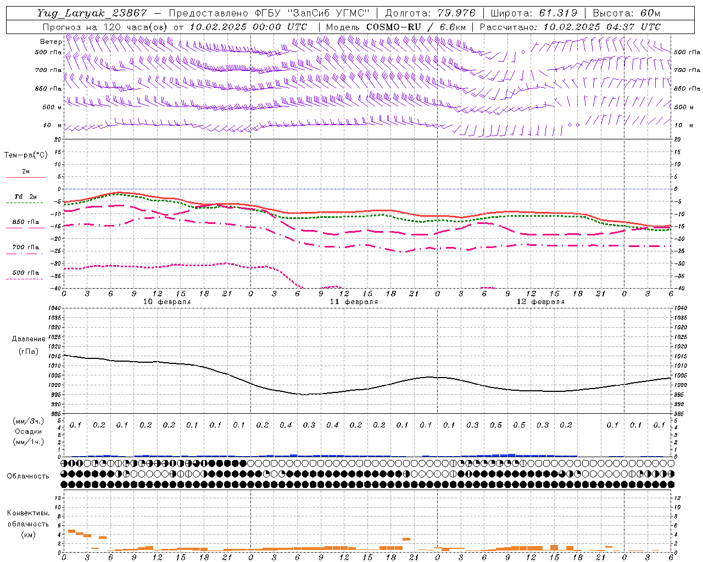Screen dimensions: 703x562
Task: Click the Модель COSMO-RU / 6.6км text
Action: click(x=396, y=27)
